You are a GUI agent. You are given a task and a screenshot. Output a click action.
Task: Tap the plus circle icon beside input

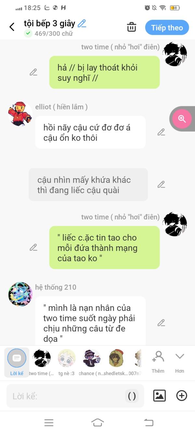click(182, 396)
